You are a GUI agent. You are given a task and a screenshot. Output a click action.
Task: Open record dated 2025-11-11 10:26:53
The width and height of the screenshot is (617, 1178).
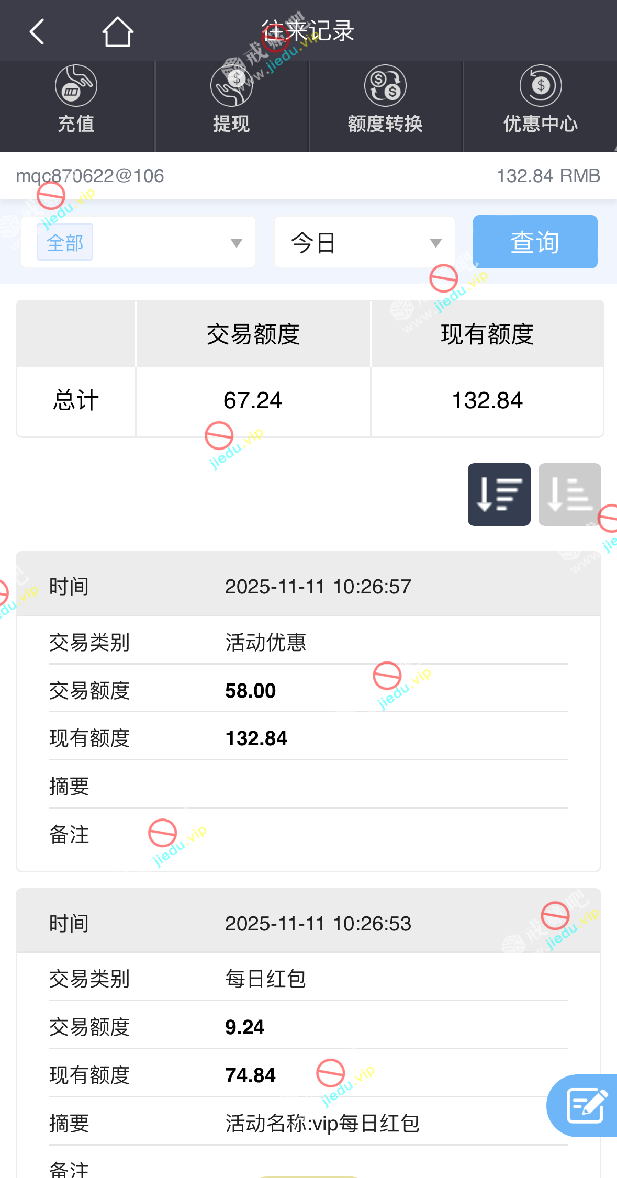[318, 924]
